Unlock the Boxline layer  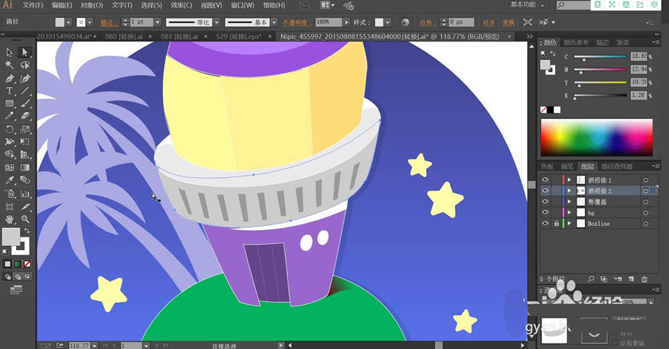click(556, 223)
